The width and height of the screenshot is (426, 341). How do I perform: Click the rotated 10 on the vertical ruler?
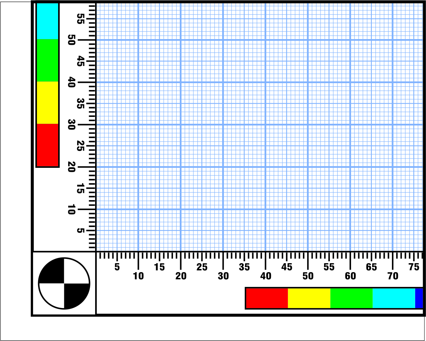(71, 209)
